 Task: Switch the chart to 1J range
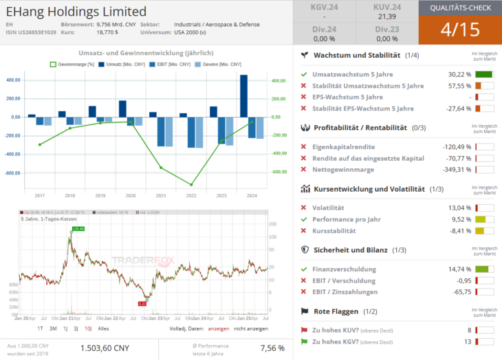pyautogui.click(x=65, y=328)
